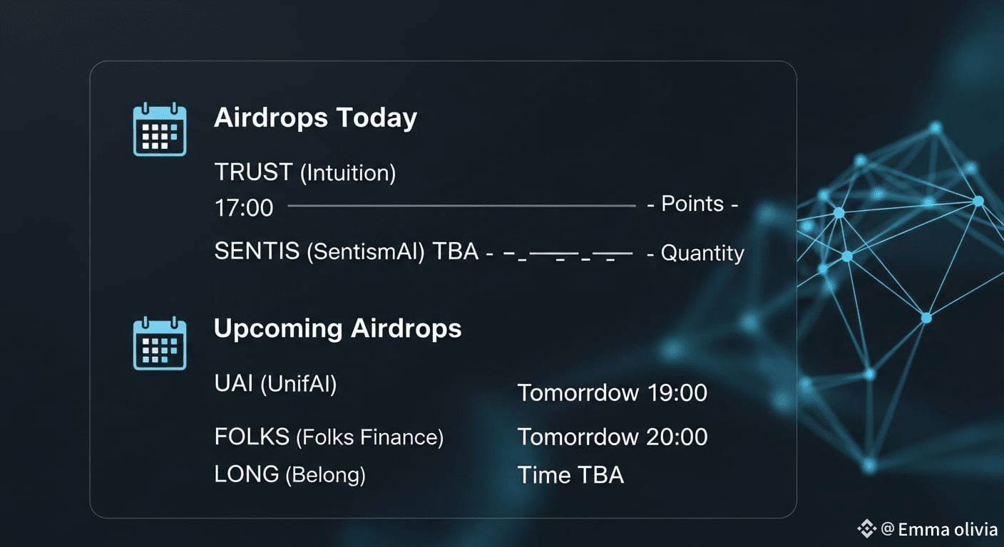Click the horizontal line next to 17:00
1004x547 pixels.
click(461, 206)
